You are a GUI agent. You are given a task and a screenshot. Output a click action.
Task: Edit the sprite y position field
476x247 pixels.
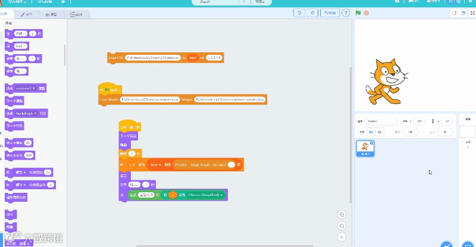point(447,121)
